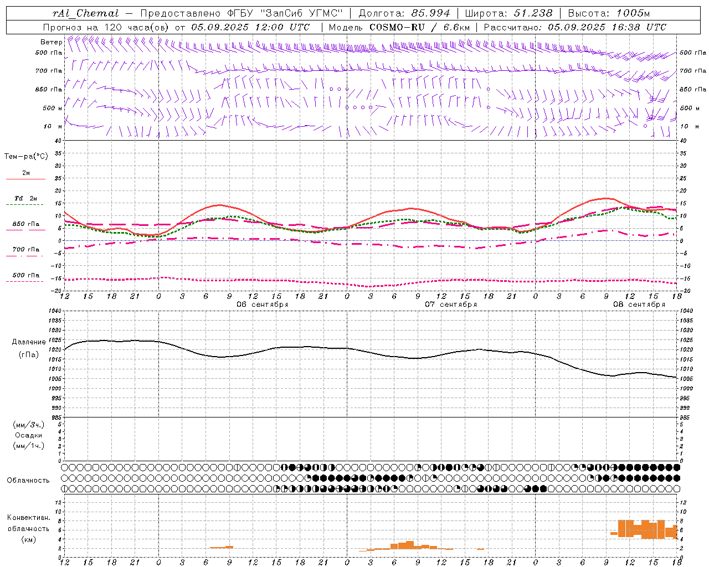Click the left 850 гПа wind level label

pos(49,89)
